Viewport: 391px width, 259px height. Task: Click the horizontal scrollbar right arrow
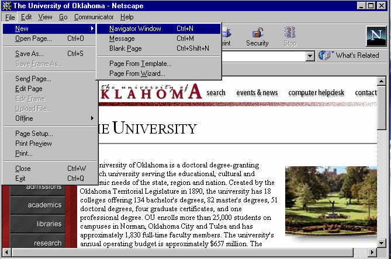coord(372,252)
